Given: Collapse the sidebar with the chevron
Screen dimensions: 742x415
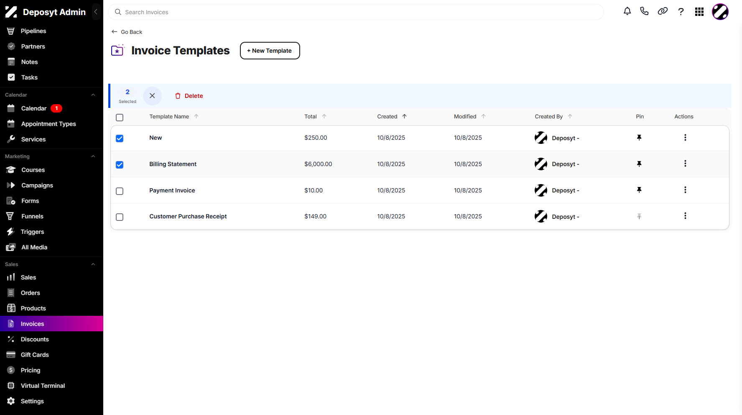Looking at the screenshot, I should 96,12.
